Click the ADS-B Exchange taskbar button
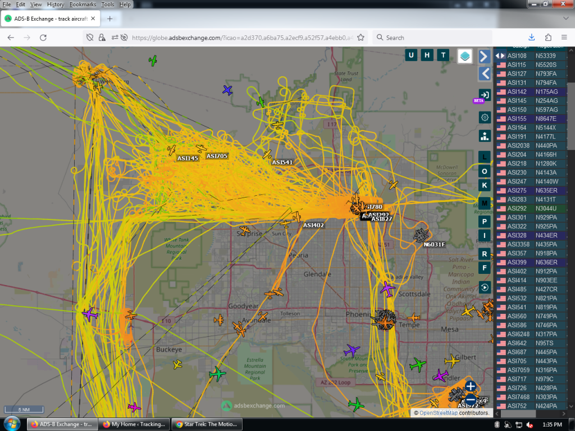 (62, 424)
